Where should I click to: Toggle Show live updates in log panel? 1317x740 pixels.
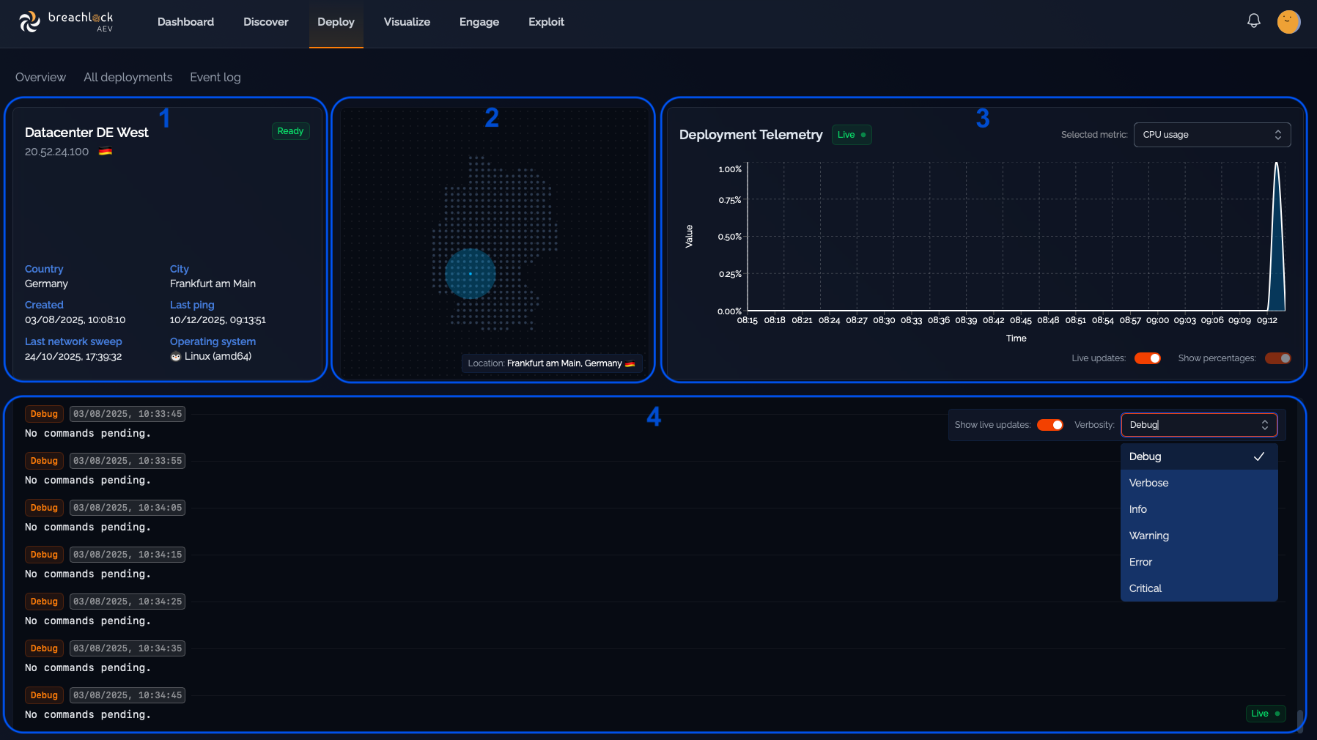tap(1050, 425)
